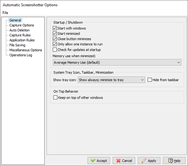
Task: Open the Memory use when minimized dropdown
Action: [x=117, y=62]
